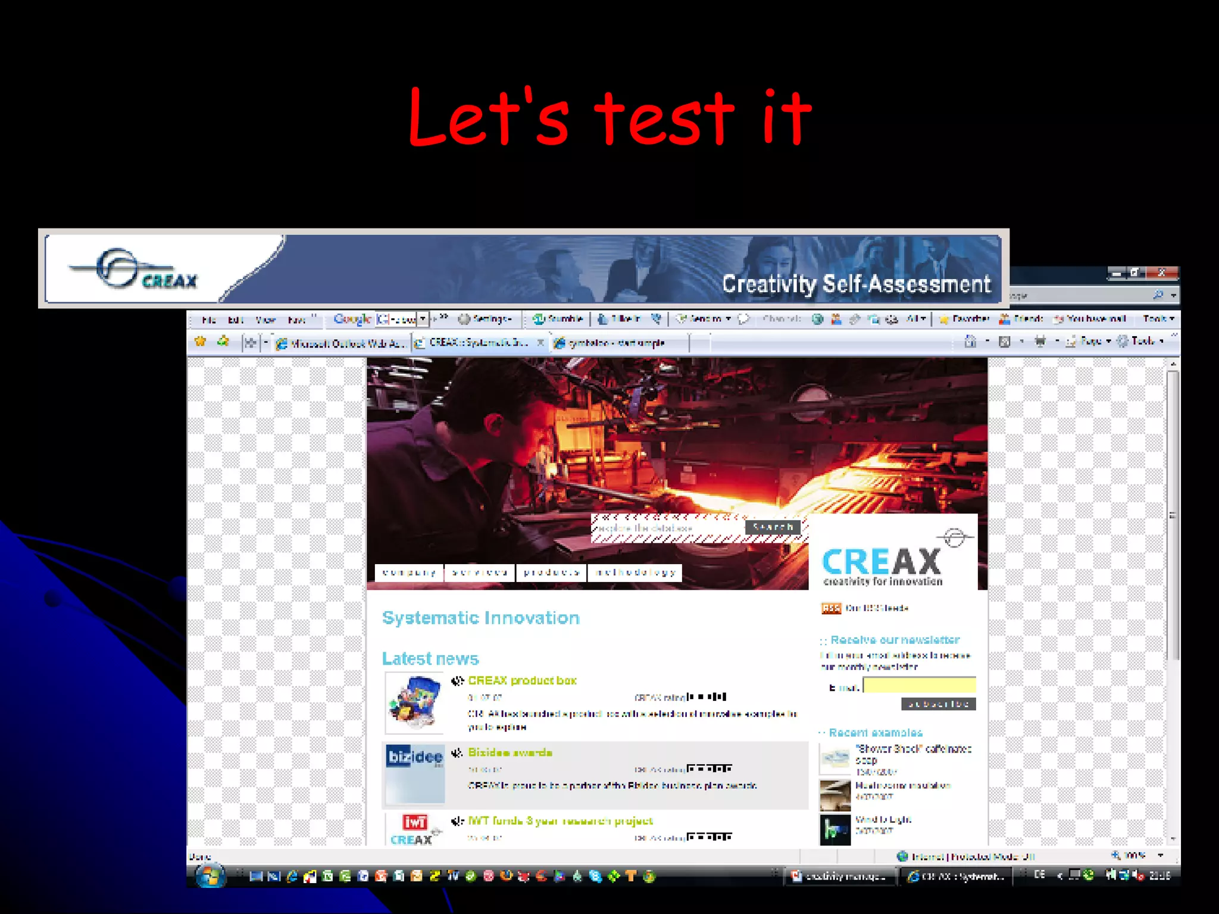This screenshot has width=1219, height=914.
Task: Click the Skype icon in the quick launch
Action: coord(595,876)
